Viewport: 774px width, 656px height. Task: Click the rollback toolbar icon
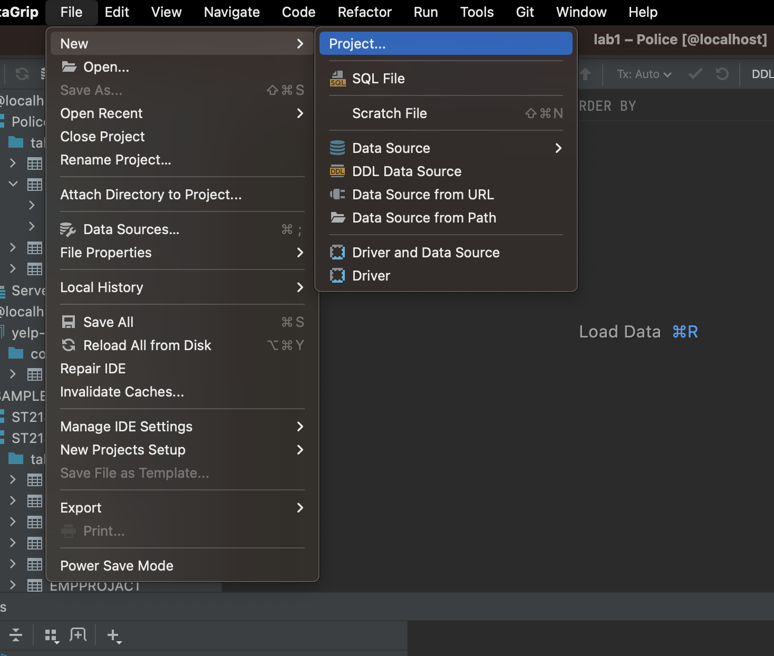coord(722,74)
